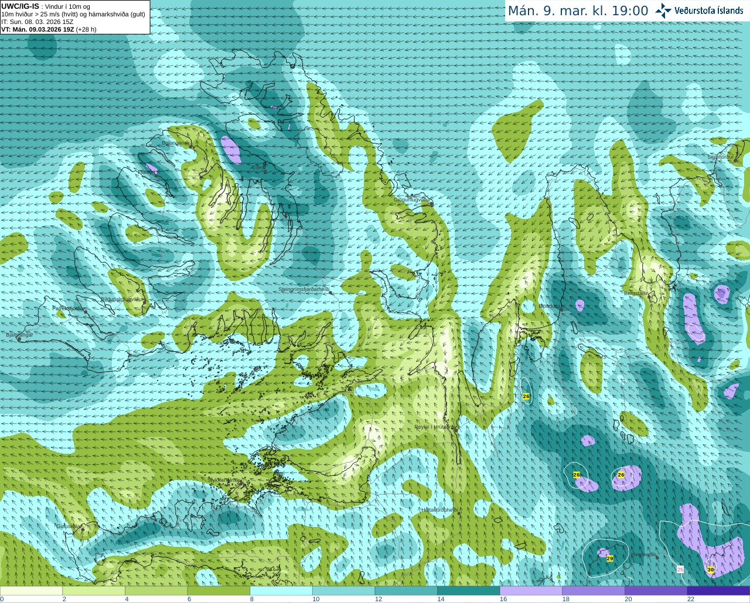This screenshot has width=750, height=603.
Task: Click the Reykir í Hrútafirði place label
Action: pyautogui.click(x=434, y=427)
